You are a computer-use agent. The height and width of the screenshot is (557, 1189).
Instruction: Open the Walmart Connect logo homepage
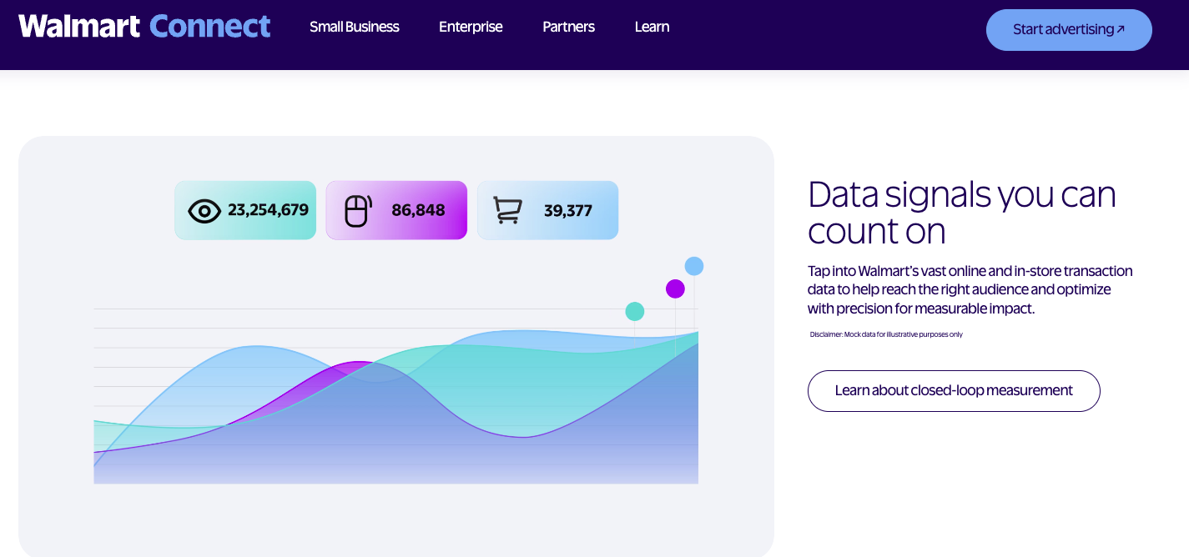tap(144, 26)
